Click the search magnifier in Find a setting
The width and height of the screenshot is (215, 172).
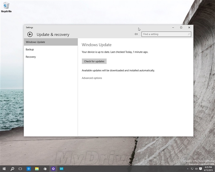(189, 34)
